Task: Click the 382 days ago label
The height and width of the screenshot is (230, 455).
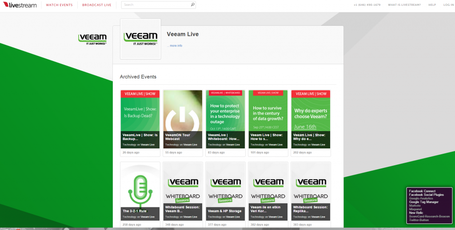Action: click(x=259, y=225)
